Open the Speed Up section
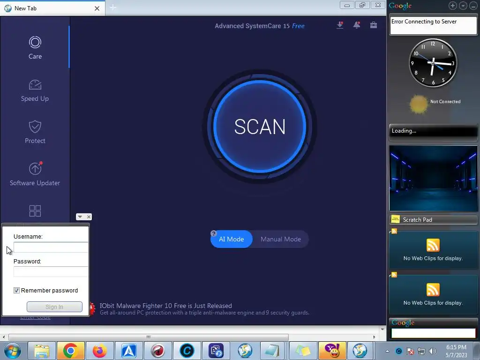 pos(35,90)
